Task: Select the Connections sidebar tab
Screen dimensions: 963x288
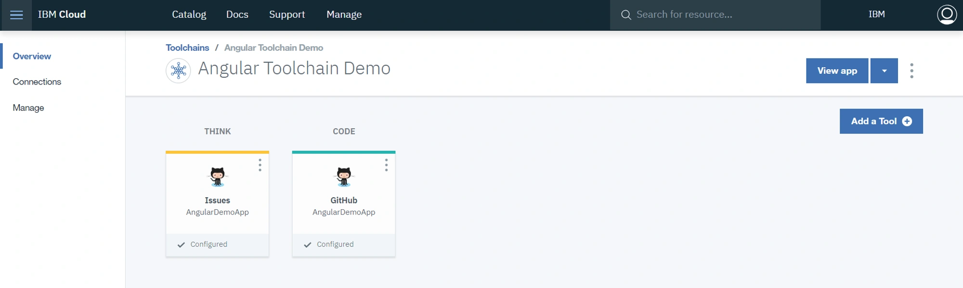Action: tap(37, 82)
